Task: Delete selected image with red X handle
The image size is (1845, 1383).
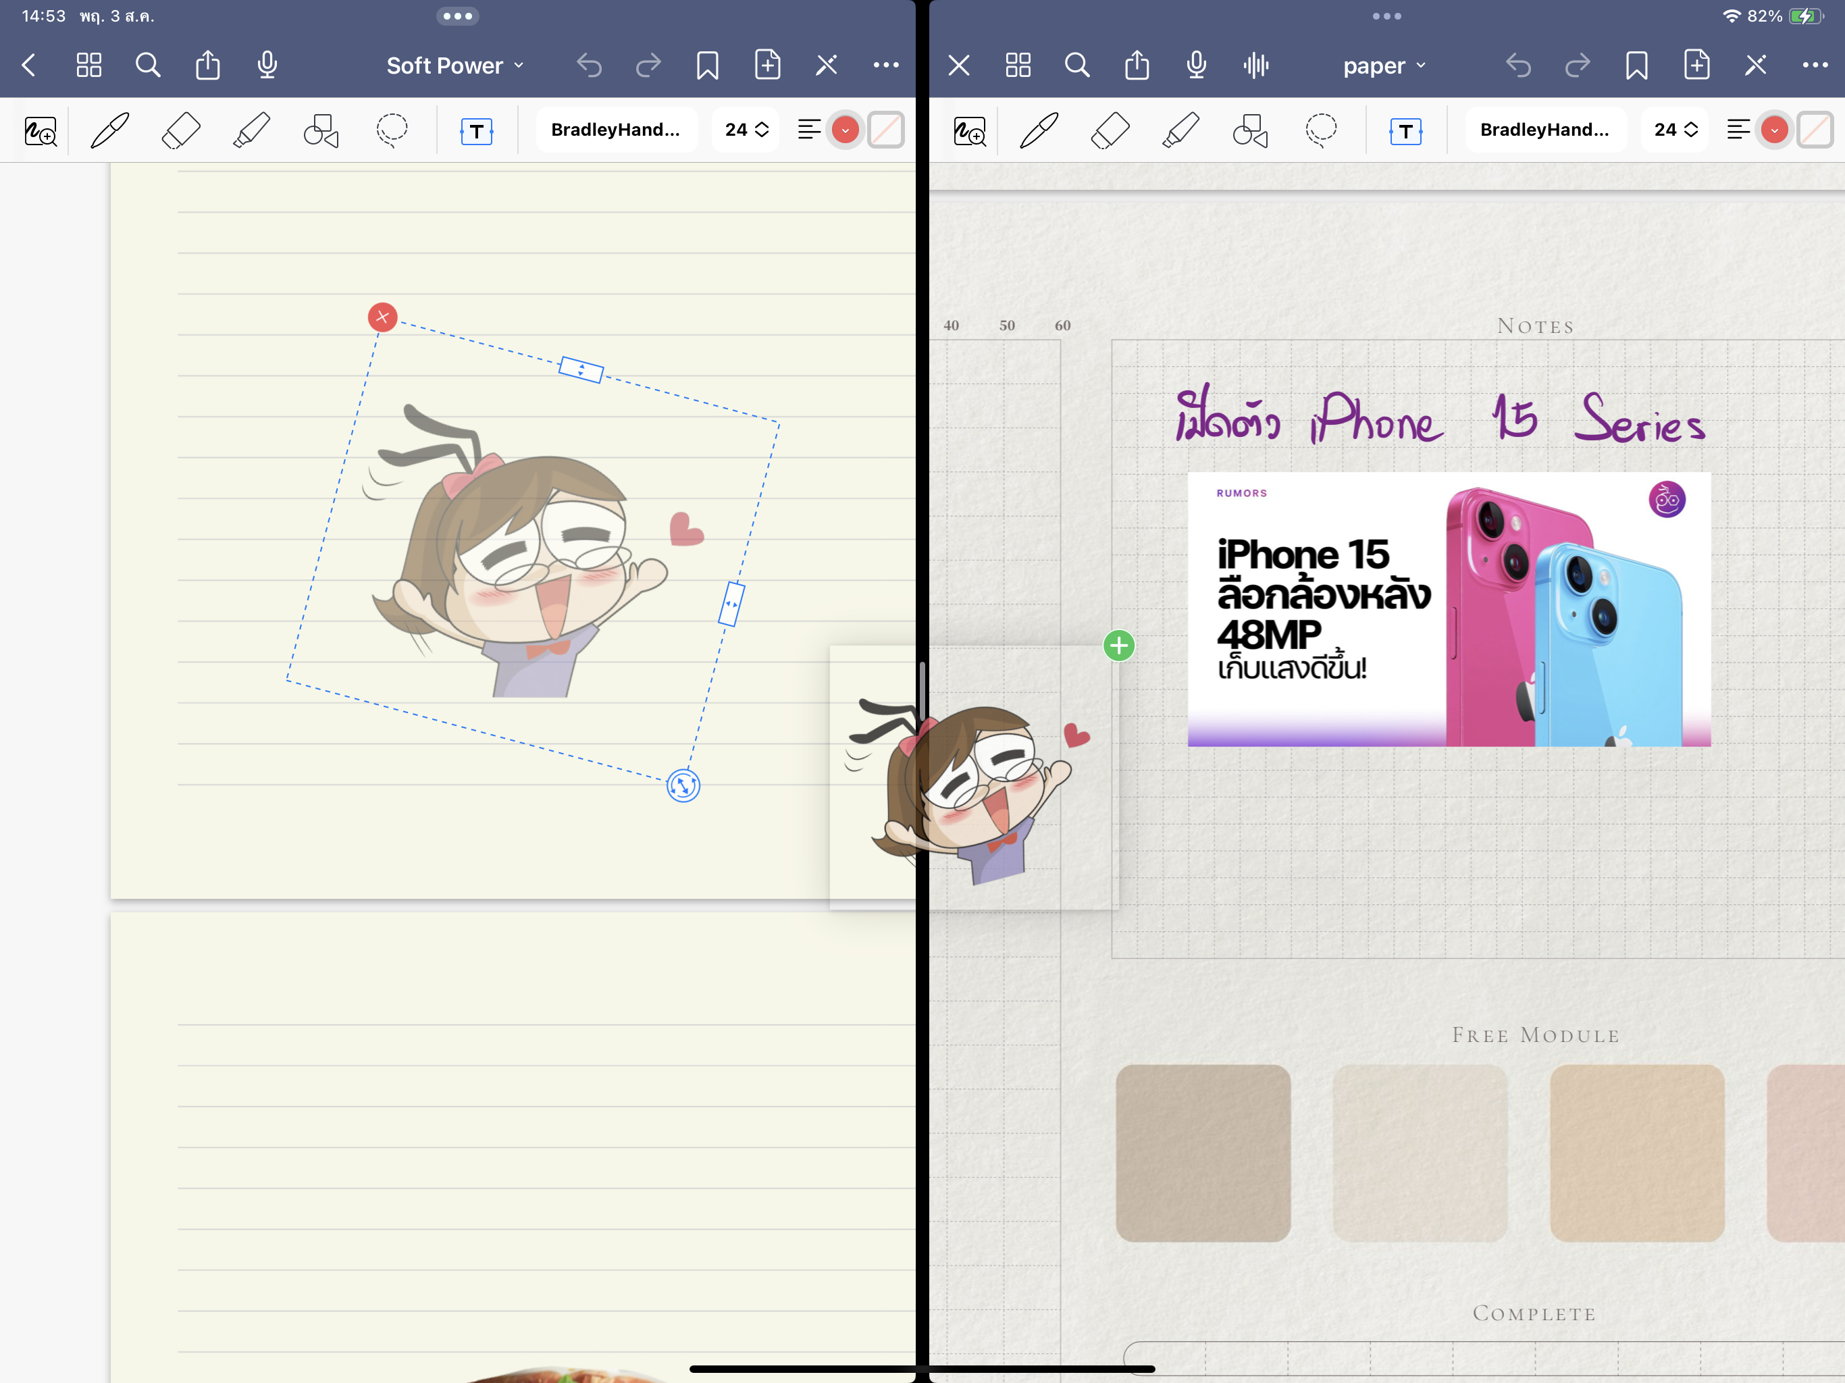Action: 382,317
